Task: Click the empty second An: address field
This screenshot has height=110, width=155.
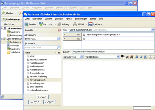Action: click(x=118, y=39)
